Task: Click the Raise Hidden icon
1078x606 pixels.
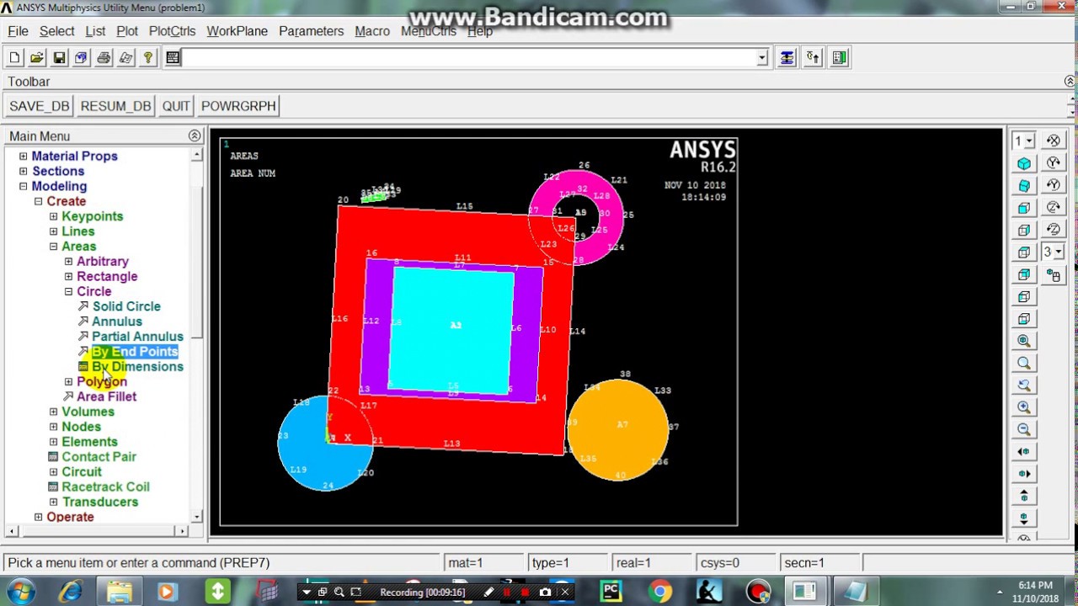Action: pyautogui.click(x=787, y=57)
